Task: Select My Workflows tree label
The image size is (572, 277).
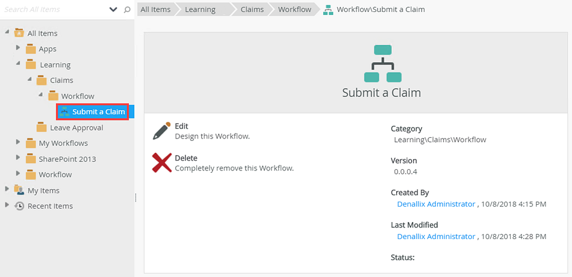Action: click(63, 143)
